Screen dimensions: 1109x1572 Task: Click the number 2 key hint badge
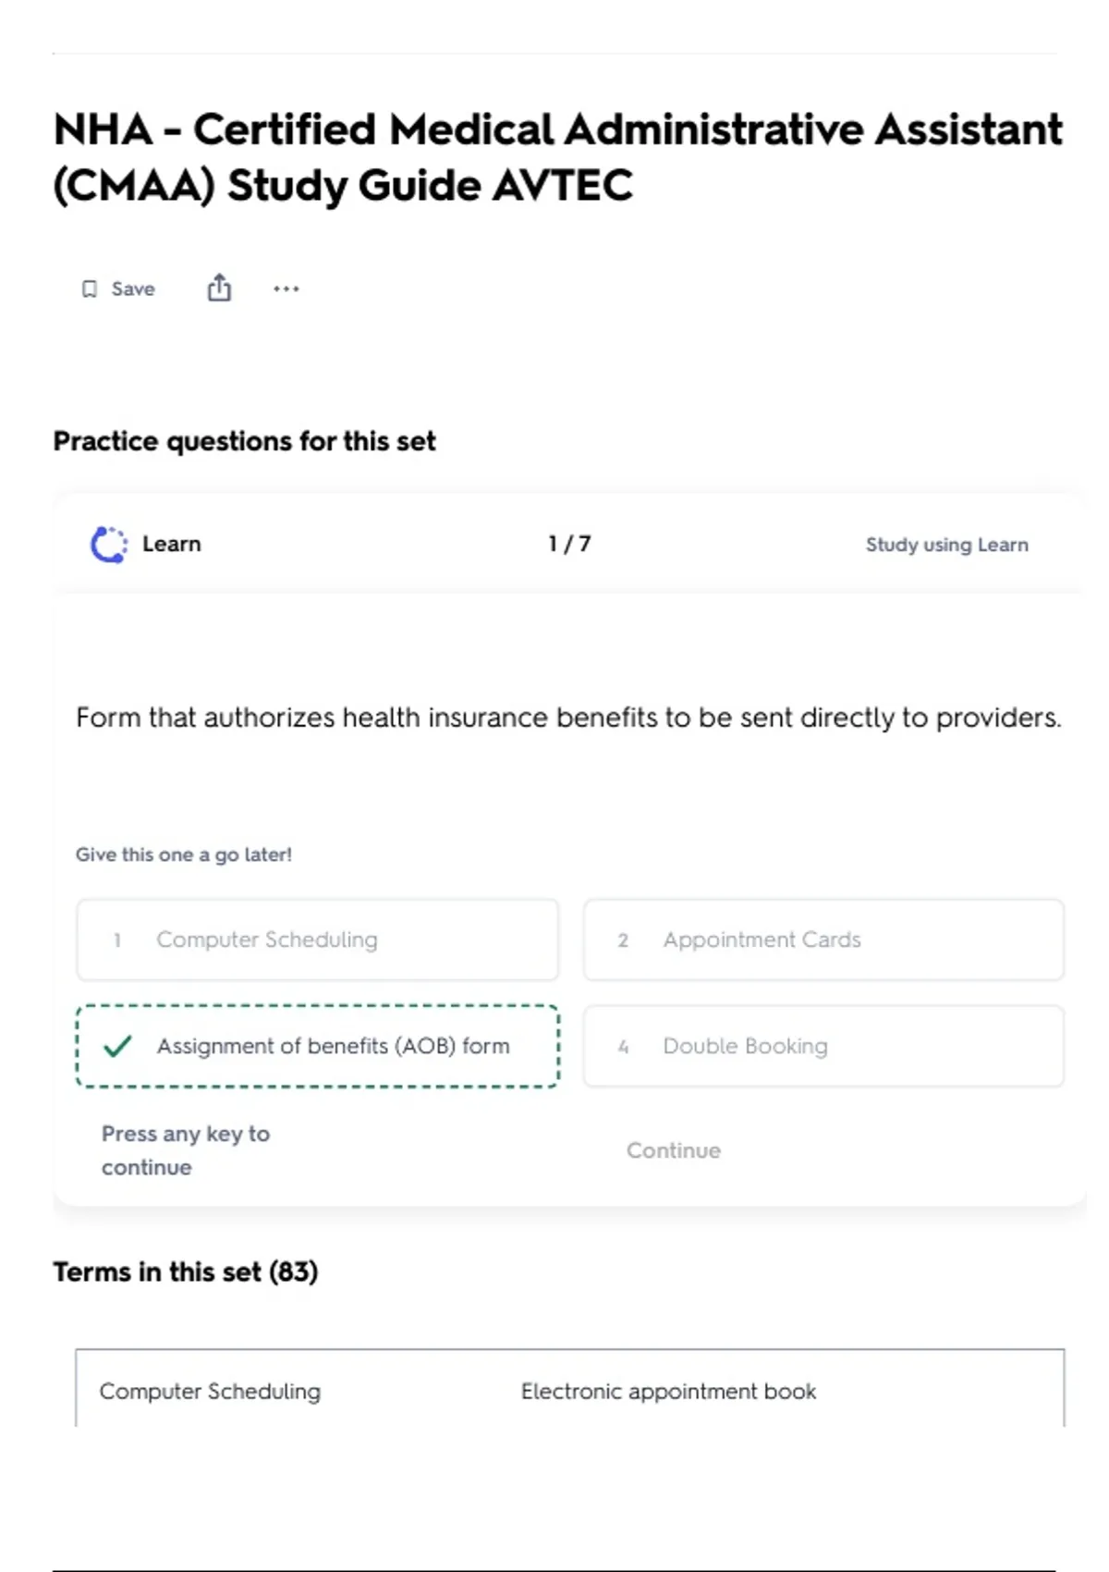point(623,940)
